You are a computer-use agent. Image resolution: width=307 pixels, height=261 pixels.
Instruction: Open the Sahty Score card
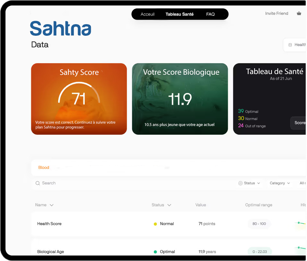click(79, 99)
